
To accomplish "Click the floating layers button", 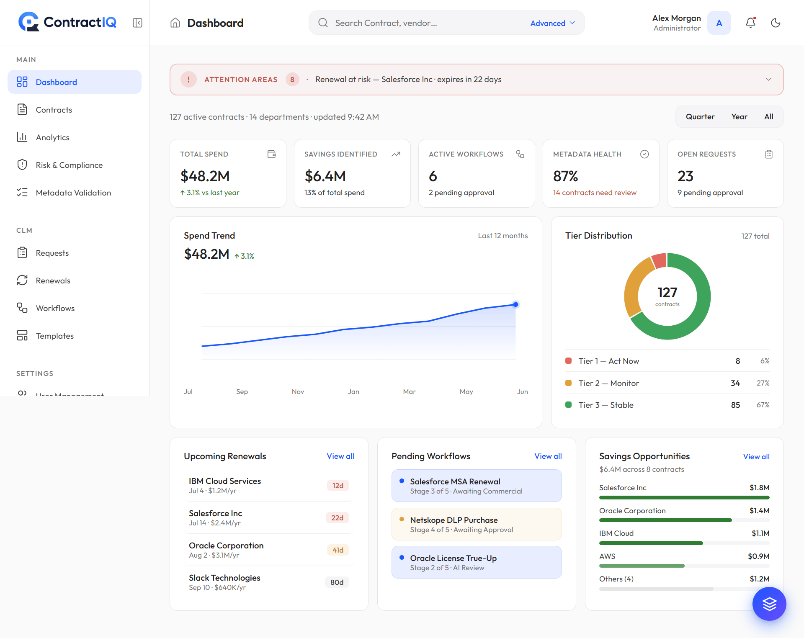I will click(769, 604).
